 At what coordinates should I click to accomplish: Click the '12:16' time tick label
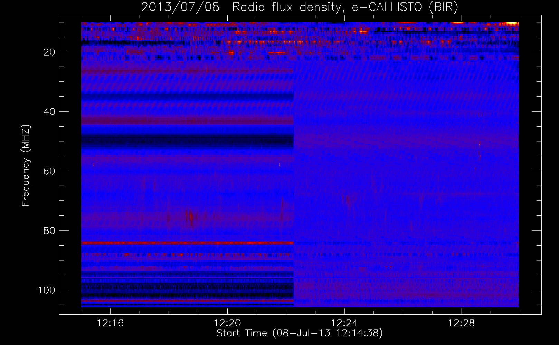tap(110, 323)
